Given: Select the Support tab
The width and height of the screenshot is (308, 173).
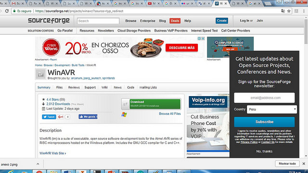Looking at the screenshot, I should coord(90,87).
